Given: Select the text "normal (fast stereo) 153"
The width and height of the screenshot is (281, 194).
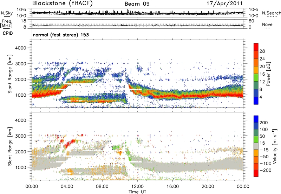Looking at the screenshot, I should tap(61, 35).
